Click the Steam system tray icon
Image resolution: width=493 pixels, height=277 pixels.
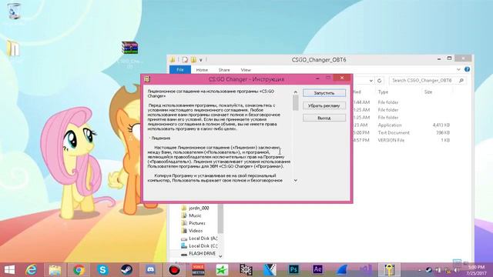428,270
